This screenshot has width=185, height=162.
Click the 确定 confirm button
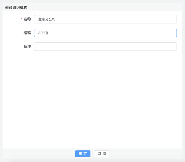click(x=83, y=154)
